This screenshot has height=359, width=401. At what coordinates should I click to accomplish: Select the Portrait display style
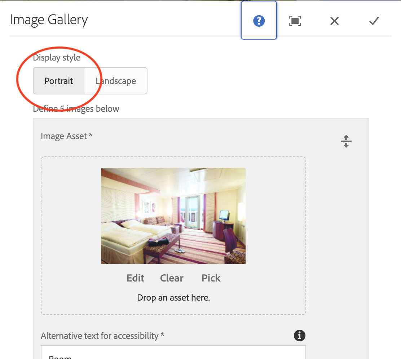click(58, 81)
